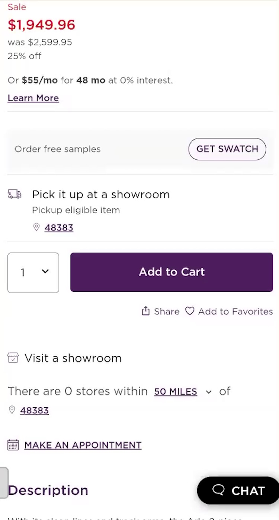Follow the MAKE AN APPOINTMENT link
Viewport: 279px width, 520px height.
[x=83, y=445]
